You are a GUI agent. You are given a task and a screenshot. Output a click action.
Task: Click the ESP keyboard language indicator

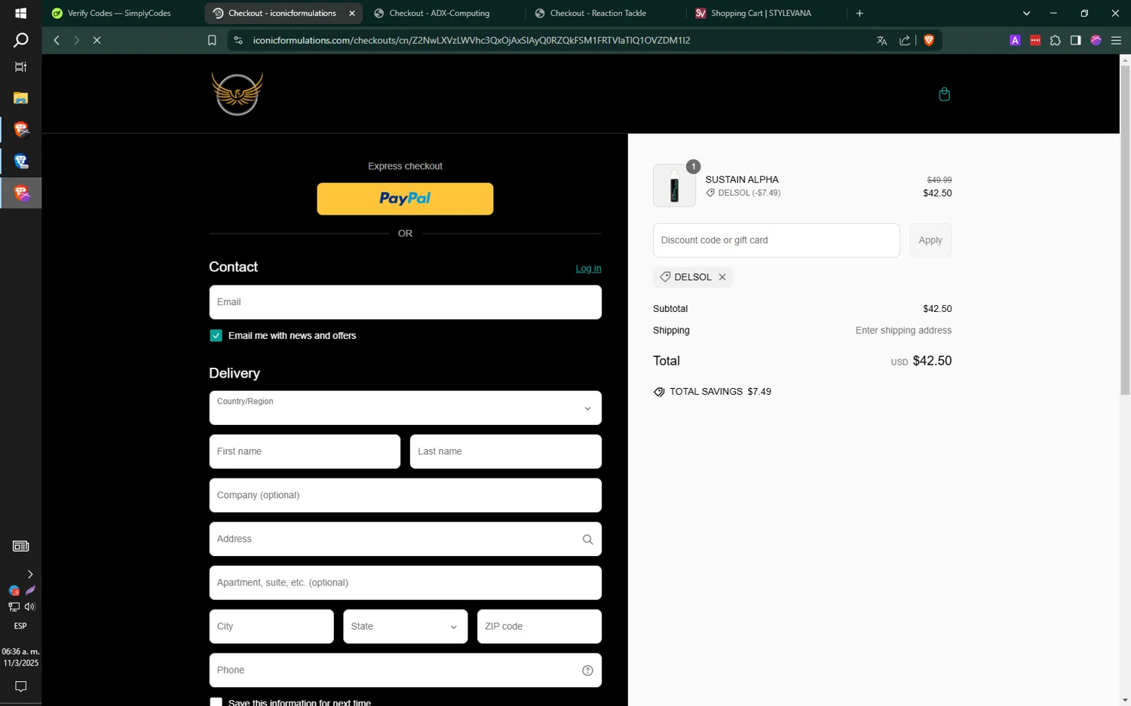[20, 626]
